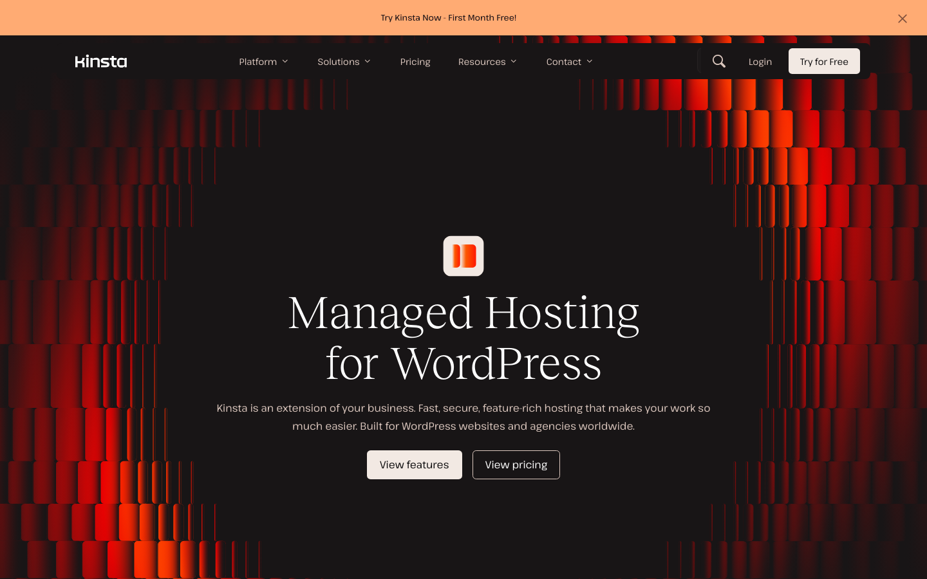Click the chevron next to Platform
This screenshot has height=579, width=927.
click(x=285, y=62)
